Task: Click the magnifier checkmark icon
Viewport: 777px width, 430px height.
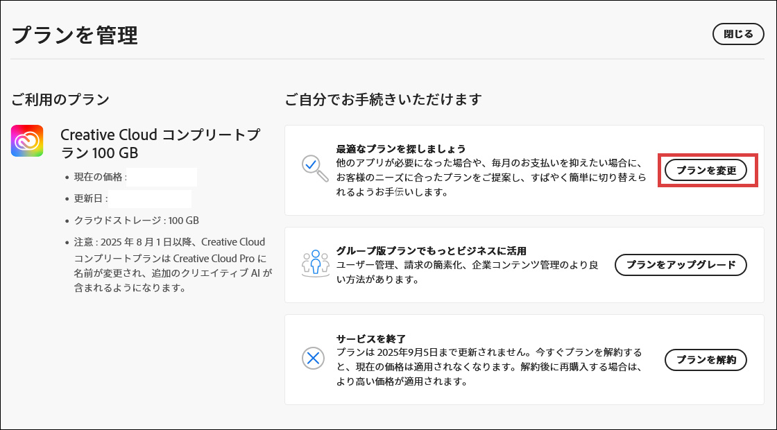Action: click(x=315, y=169)
